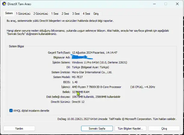Open the 1 Görüntüsü tab

(23, 14)
